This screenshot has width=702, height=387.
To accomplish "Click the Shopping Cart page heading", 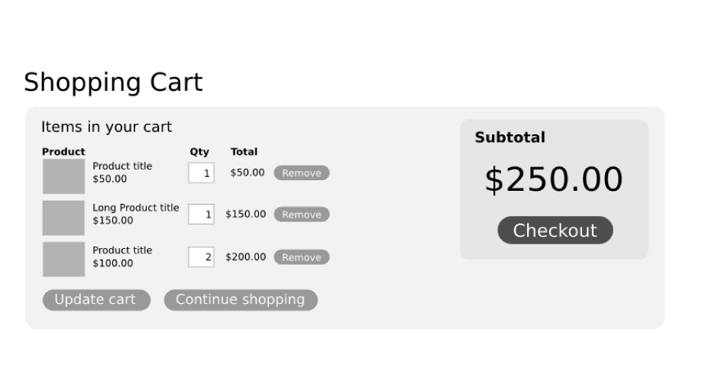I will tap(113, 82).
